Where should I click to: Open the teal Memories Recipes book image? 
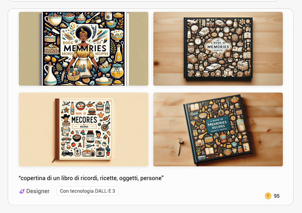[x=218, y=129]
